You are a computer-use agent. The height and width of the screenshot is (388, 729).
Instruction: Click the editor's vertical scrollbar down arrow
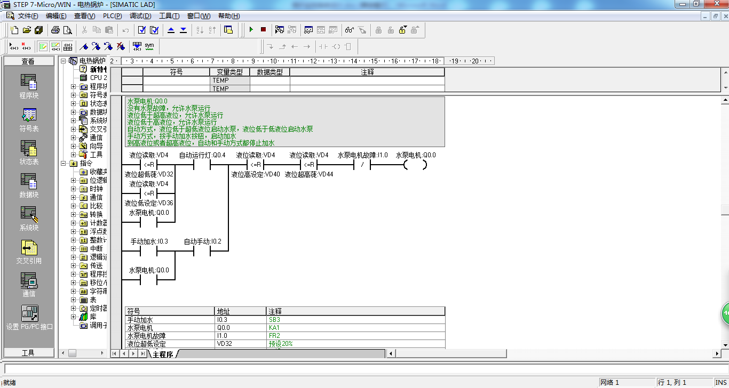(x=725, y=345)
